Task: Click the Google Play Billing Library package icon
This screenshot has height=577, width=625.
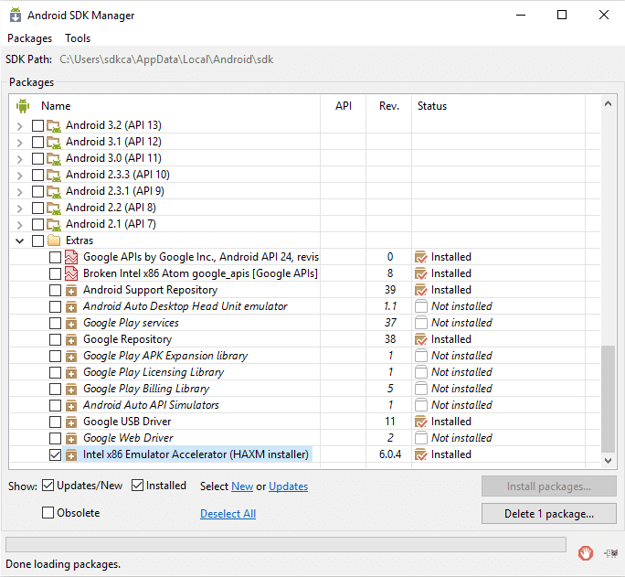Action: click(71, 389)
